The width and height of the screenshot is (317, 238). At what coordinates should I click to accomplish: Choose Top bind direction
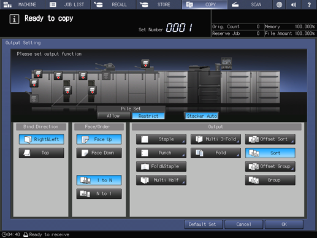[42, 153]
